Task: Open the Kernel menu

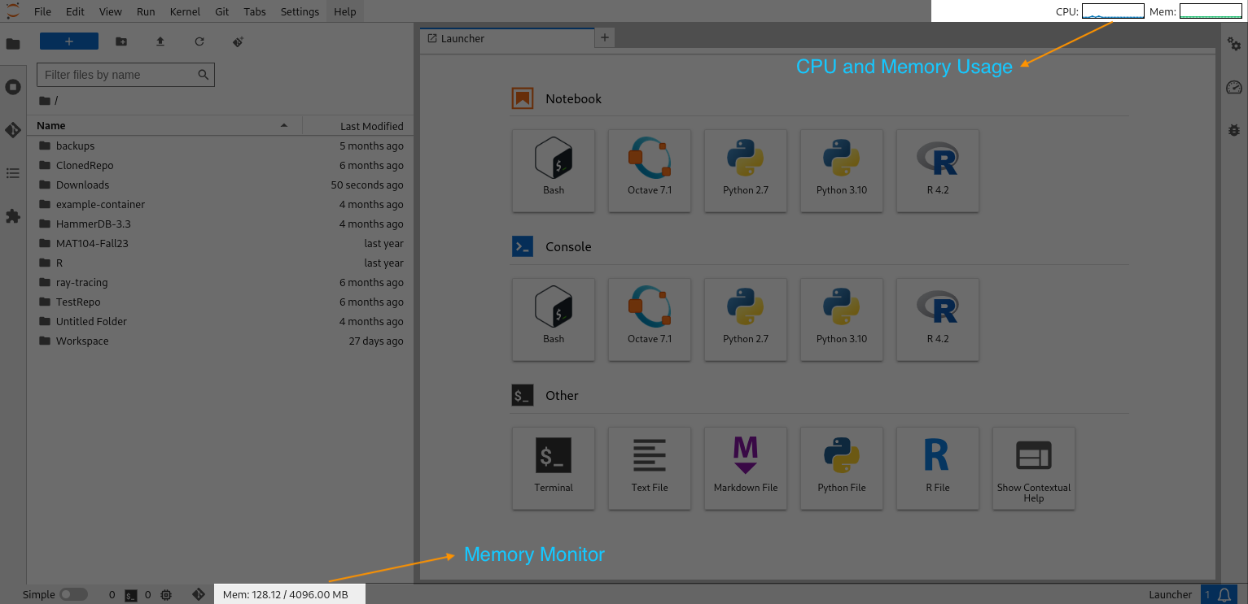Action: pyautogui.click(x=185, y=11)
